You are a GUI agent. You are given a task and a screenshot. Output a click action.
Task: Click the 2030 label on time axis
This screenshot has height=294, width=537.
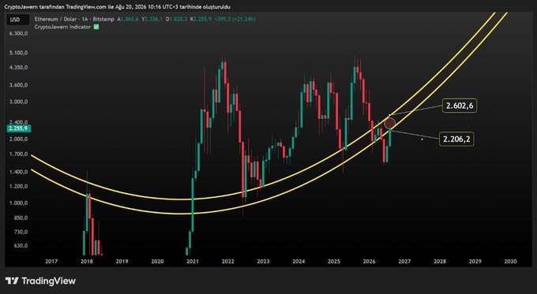tap(510, 262)
